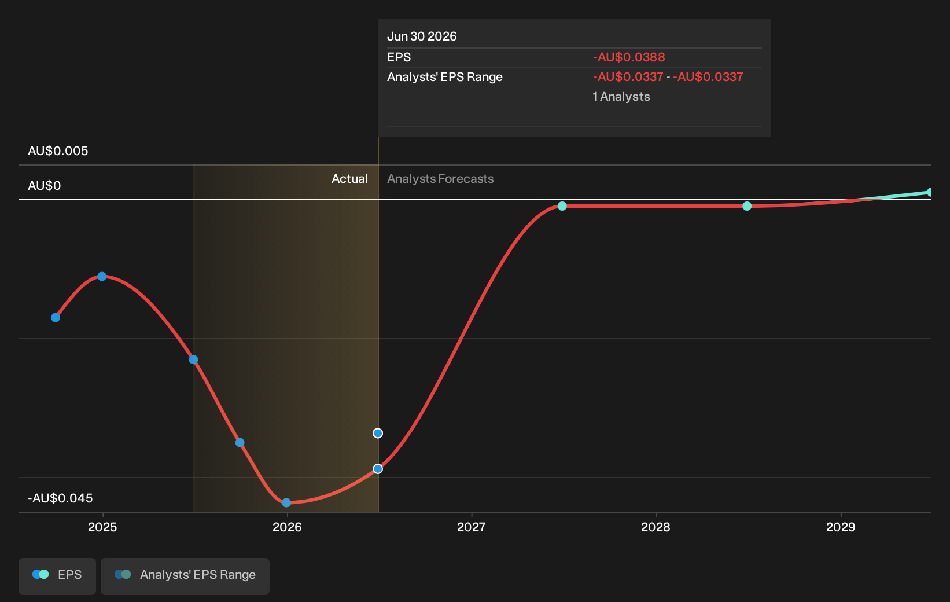Screen dimensions: 950x602
Task: Click the 2028 x-axis label
Action: 656,527
